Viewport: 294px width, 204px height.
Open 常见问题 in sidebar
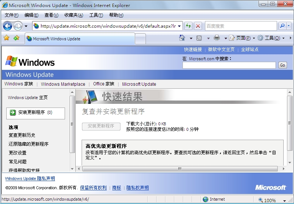coord(17,161)
